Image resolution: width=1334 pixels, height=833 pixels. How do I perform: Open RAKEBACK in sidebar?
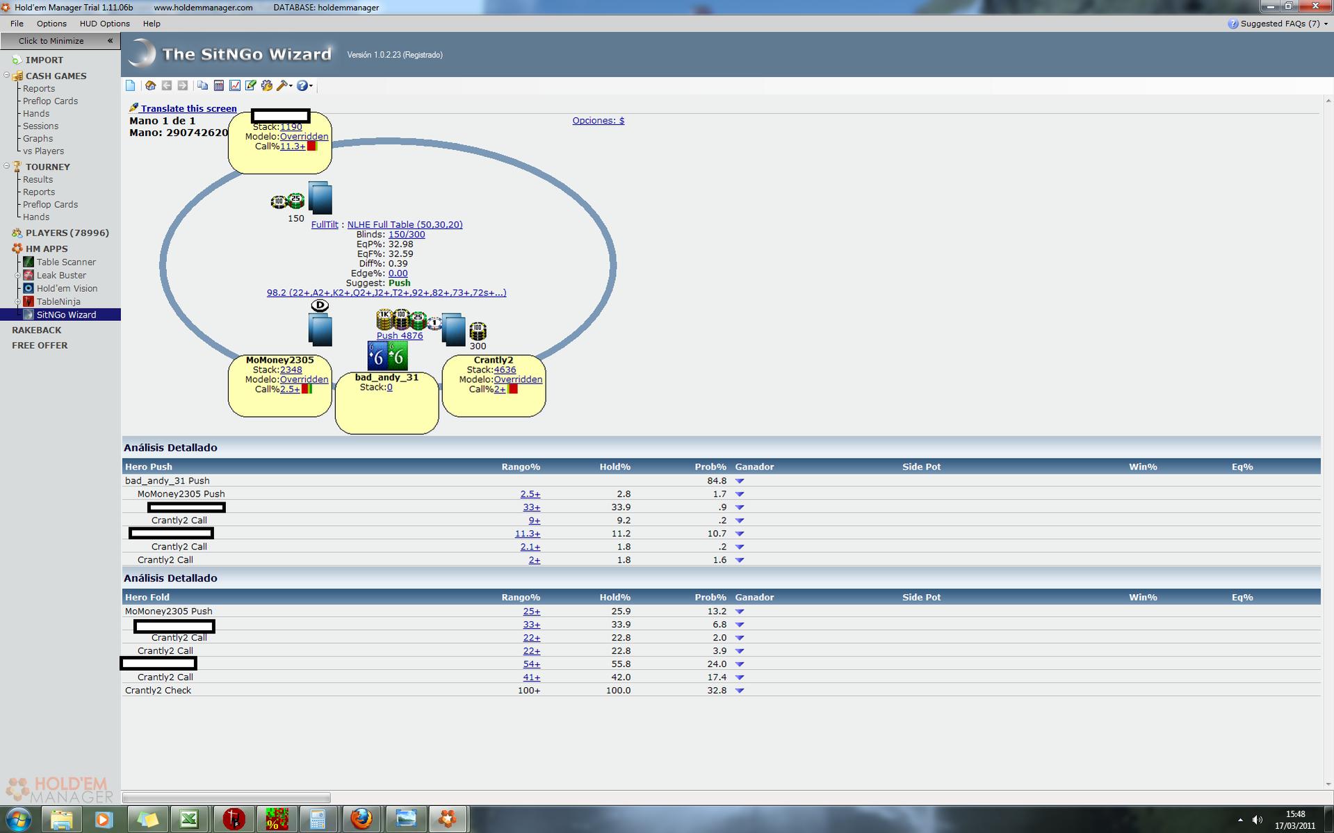point(36,330)
